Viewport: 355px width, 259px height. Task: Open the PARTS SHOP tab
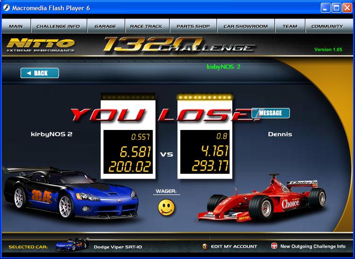tap(193, 26)
